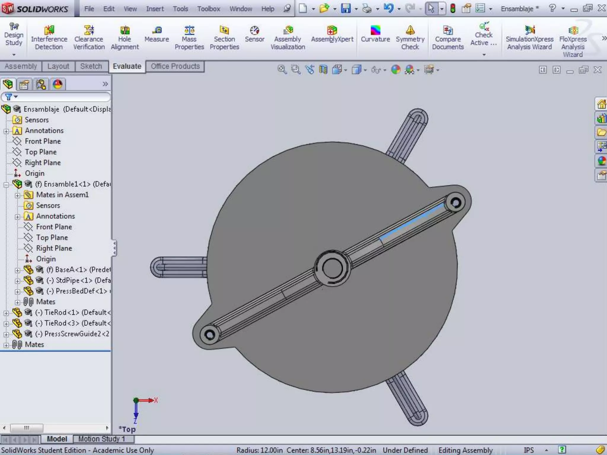
Task: Click the Zoom to Fit icon
Action: (x=282, y=70)
